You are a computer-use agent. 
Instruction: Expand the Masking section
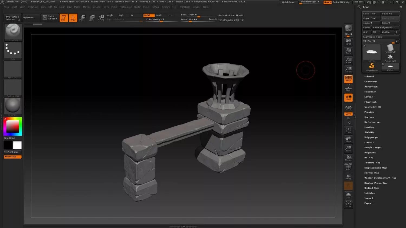369,127
